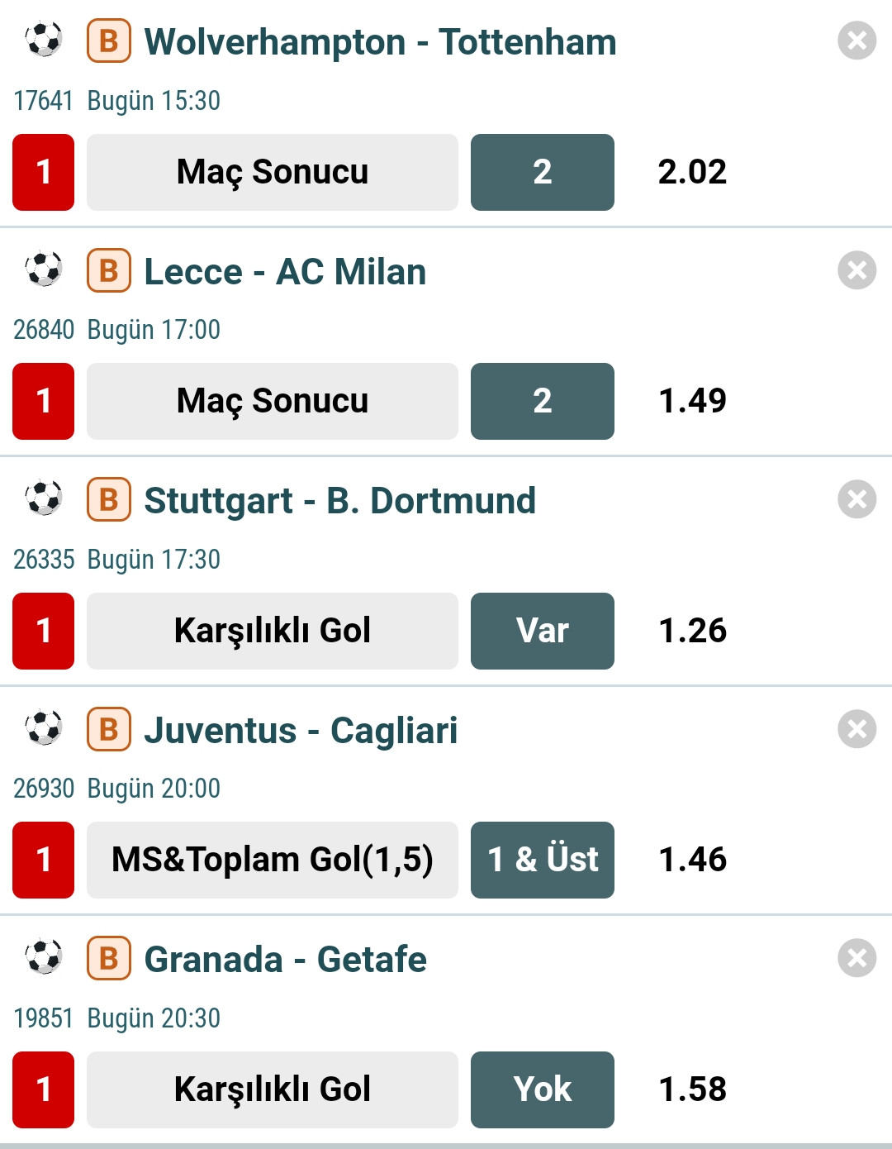Viewport: 892px width, 1149px height.
Task: Click the B badge beside Stuttgart - B. Dortmund
Action: [109, 500]
